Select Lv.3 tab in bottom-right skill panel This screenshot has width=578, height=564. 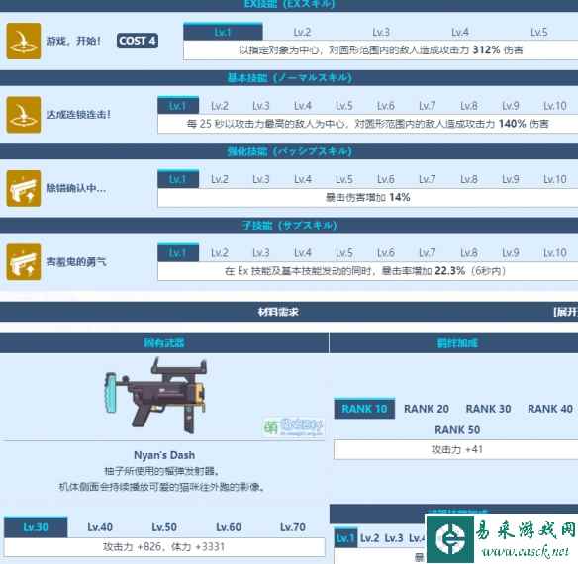click(x=394, y=538)
